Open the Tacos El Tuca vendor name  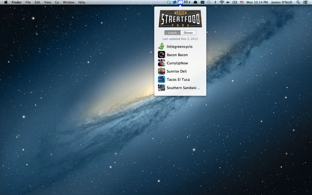tap(178, 80)
